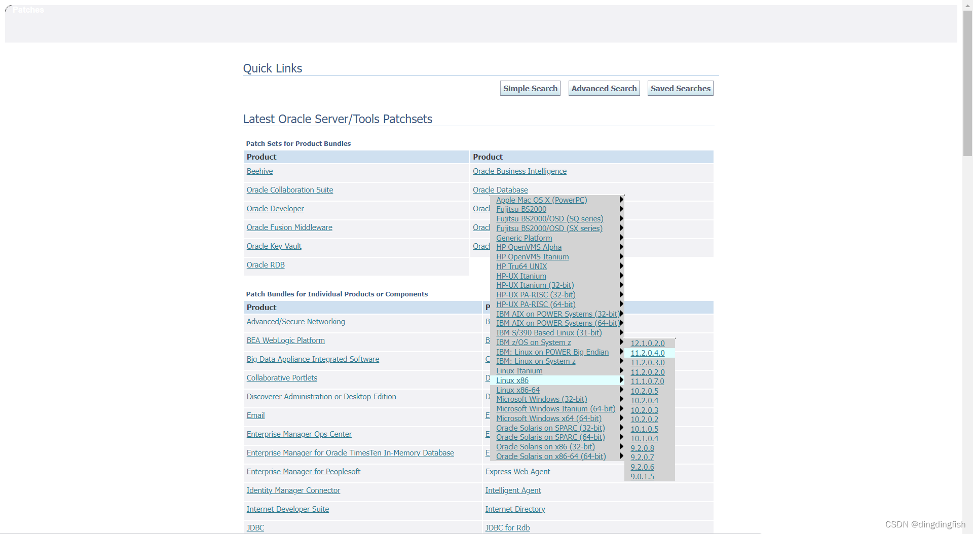Choose Microsoft Windows x64 (64-bit) platform
Viewport: 973px width, 534px height.
coord(549,418)
